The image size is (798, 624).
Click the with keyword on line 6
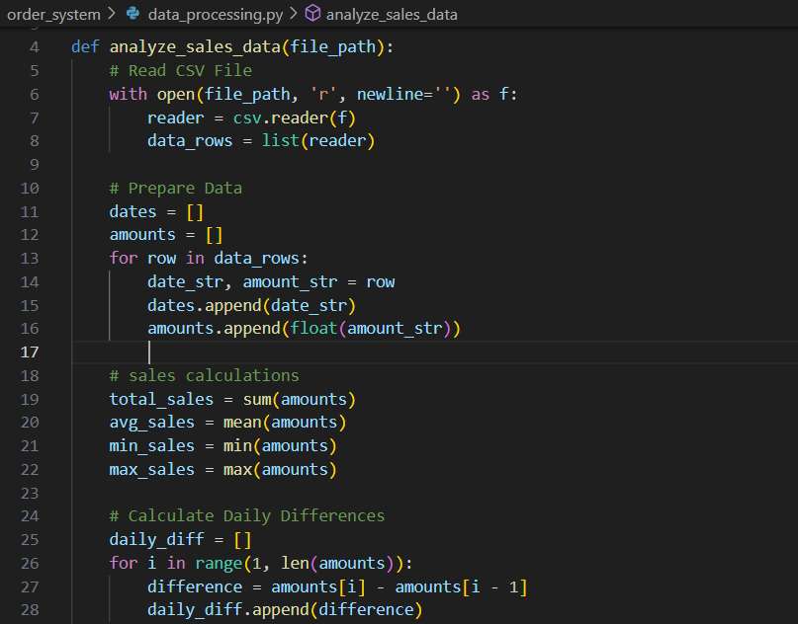coord(127,94)
